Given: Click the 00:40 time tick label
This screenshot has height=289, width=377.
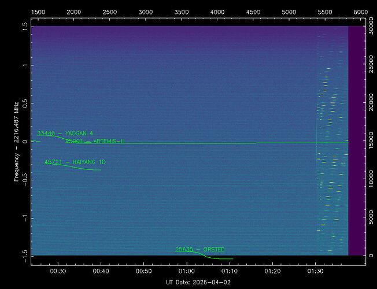Looking at the screenshot, I should [x=101, y=271].
